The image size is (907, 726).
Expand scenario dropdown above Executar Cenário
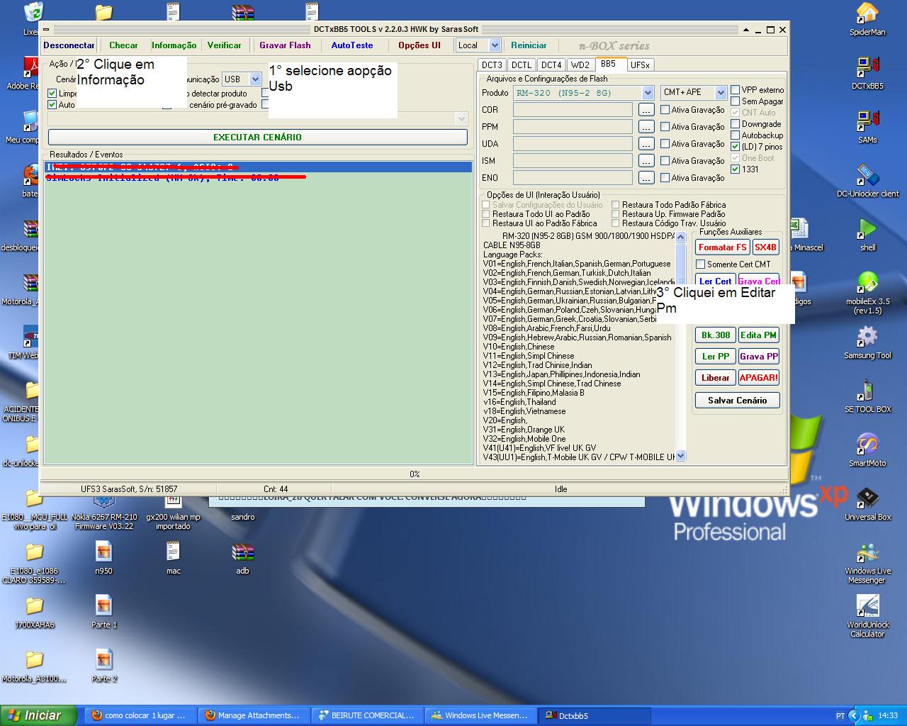pyautogui.click(x=462, y=119)
